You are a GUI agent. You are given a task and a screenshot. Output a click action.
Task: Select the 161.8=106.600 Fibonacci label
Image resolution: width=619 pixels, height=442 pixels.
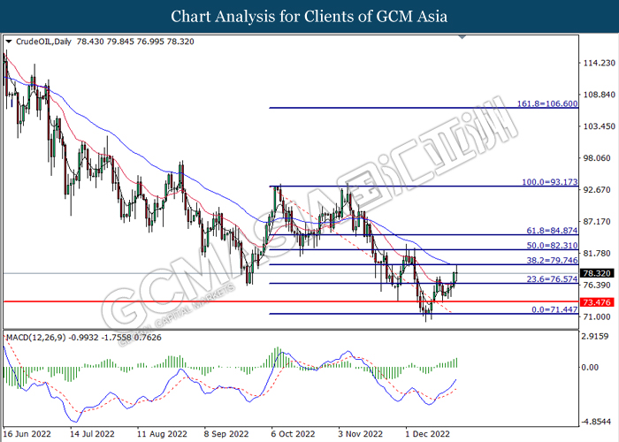point(547,103)
